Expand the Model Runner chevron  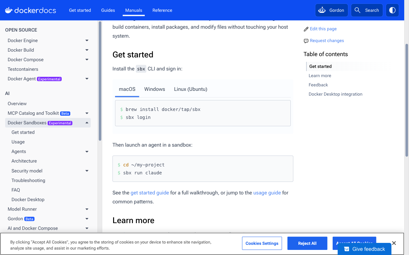point(87,209)
